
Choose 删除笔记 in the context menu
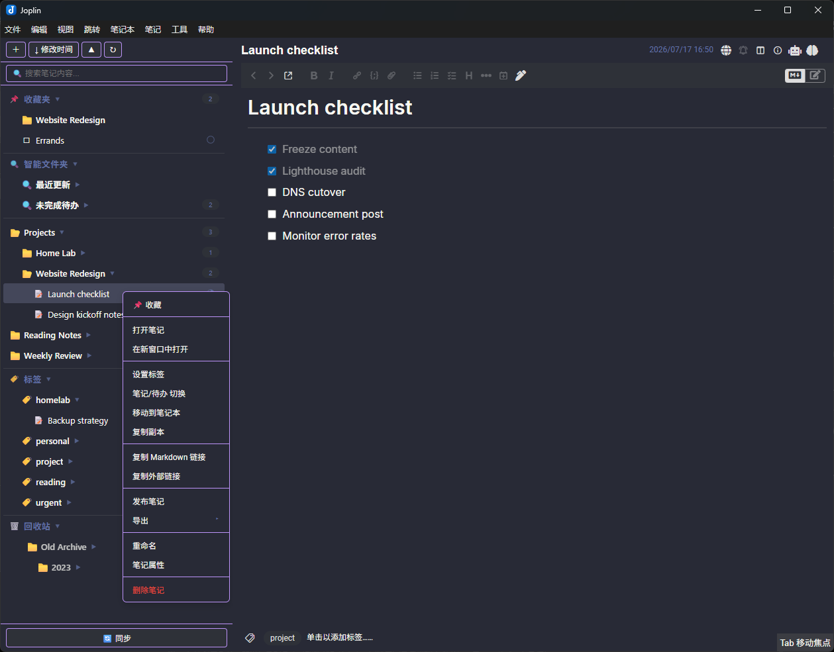coord(176,590)
